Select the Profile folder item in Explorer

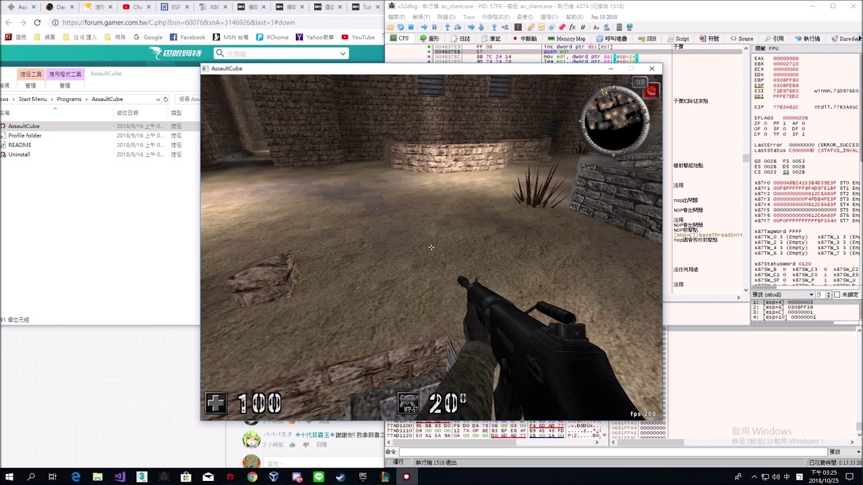pos(22,135)
